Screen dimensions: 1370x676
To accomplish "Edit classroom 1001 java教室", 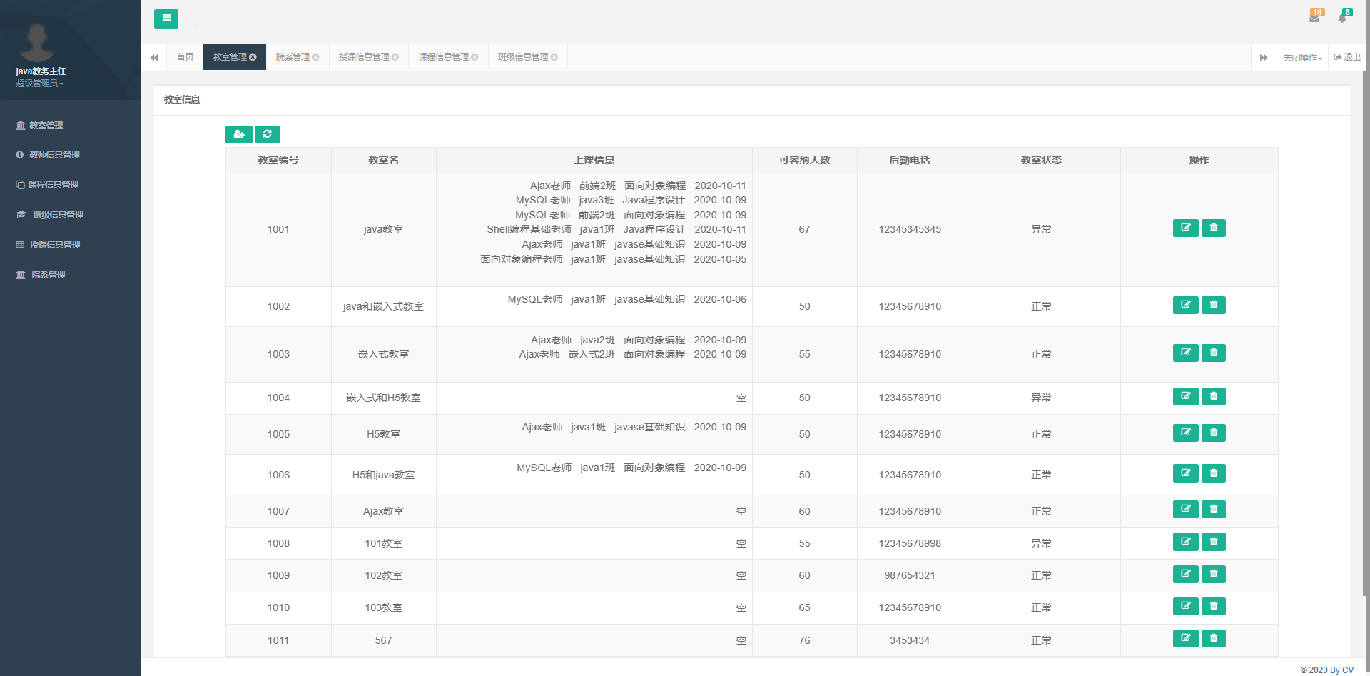I will [x=1185, y=228].
